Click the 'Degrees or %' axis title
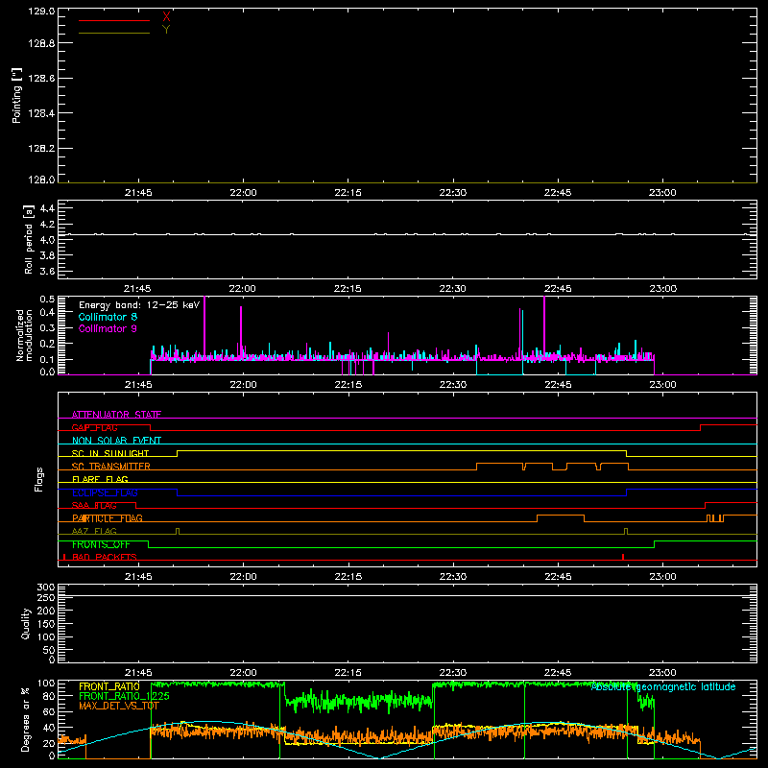The image size is (768, 768). (x=26, y=719)
